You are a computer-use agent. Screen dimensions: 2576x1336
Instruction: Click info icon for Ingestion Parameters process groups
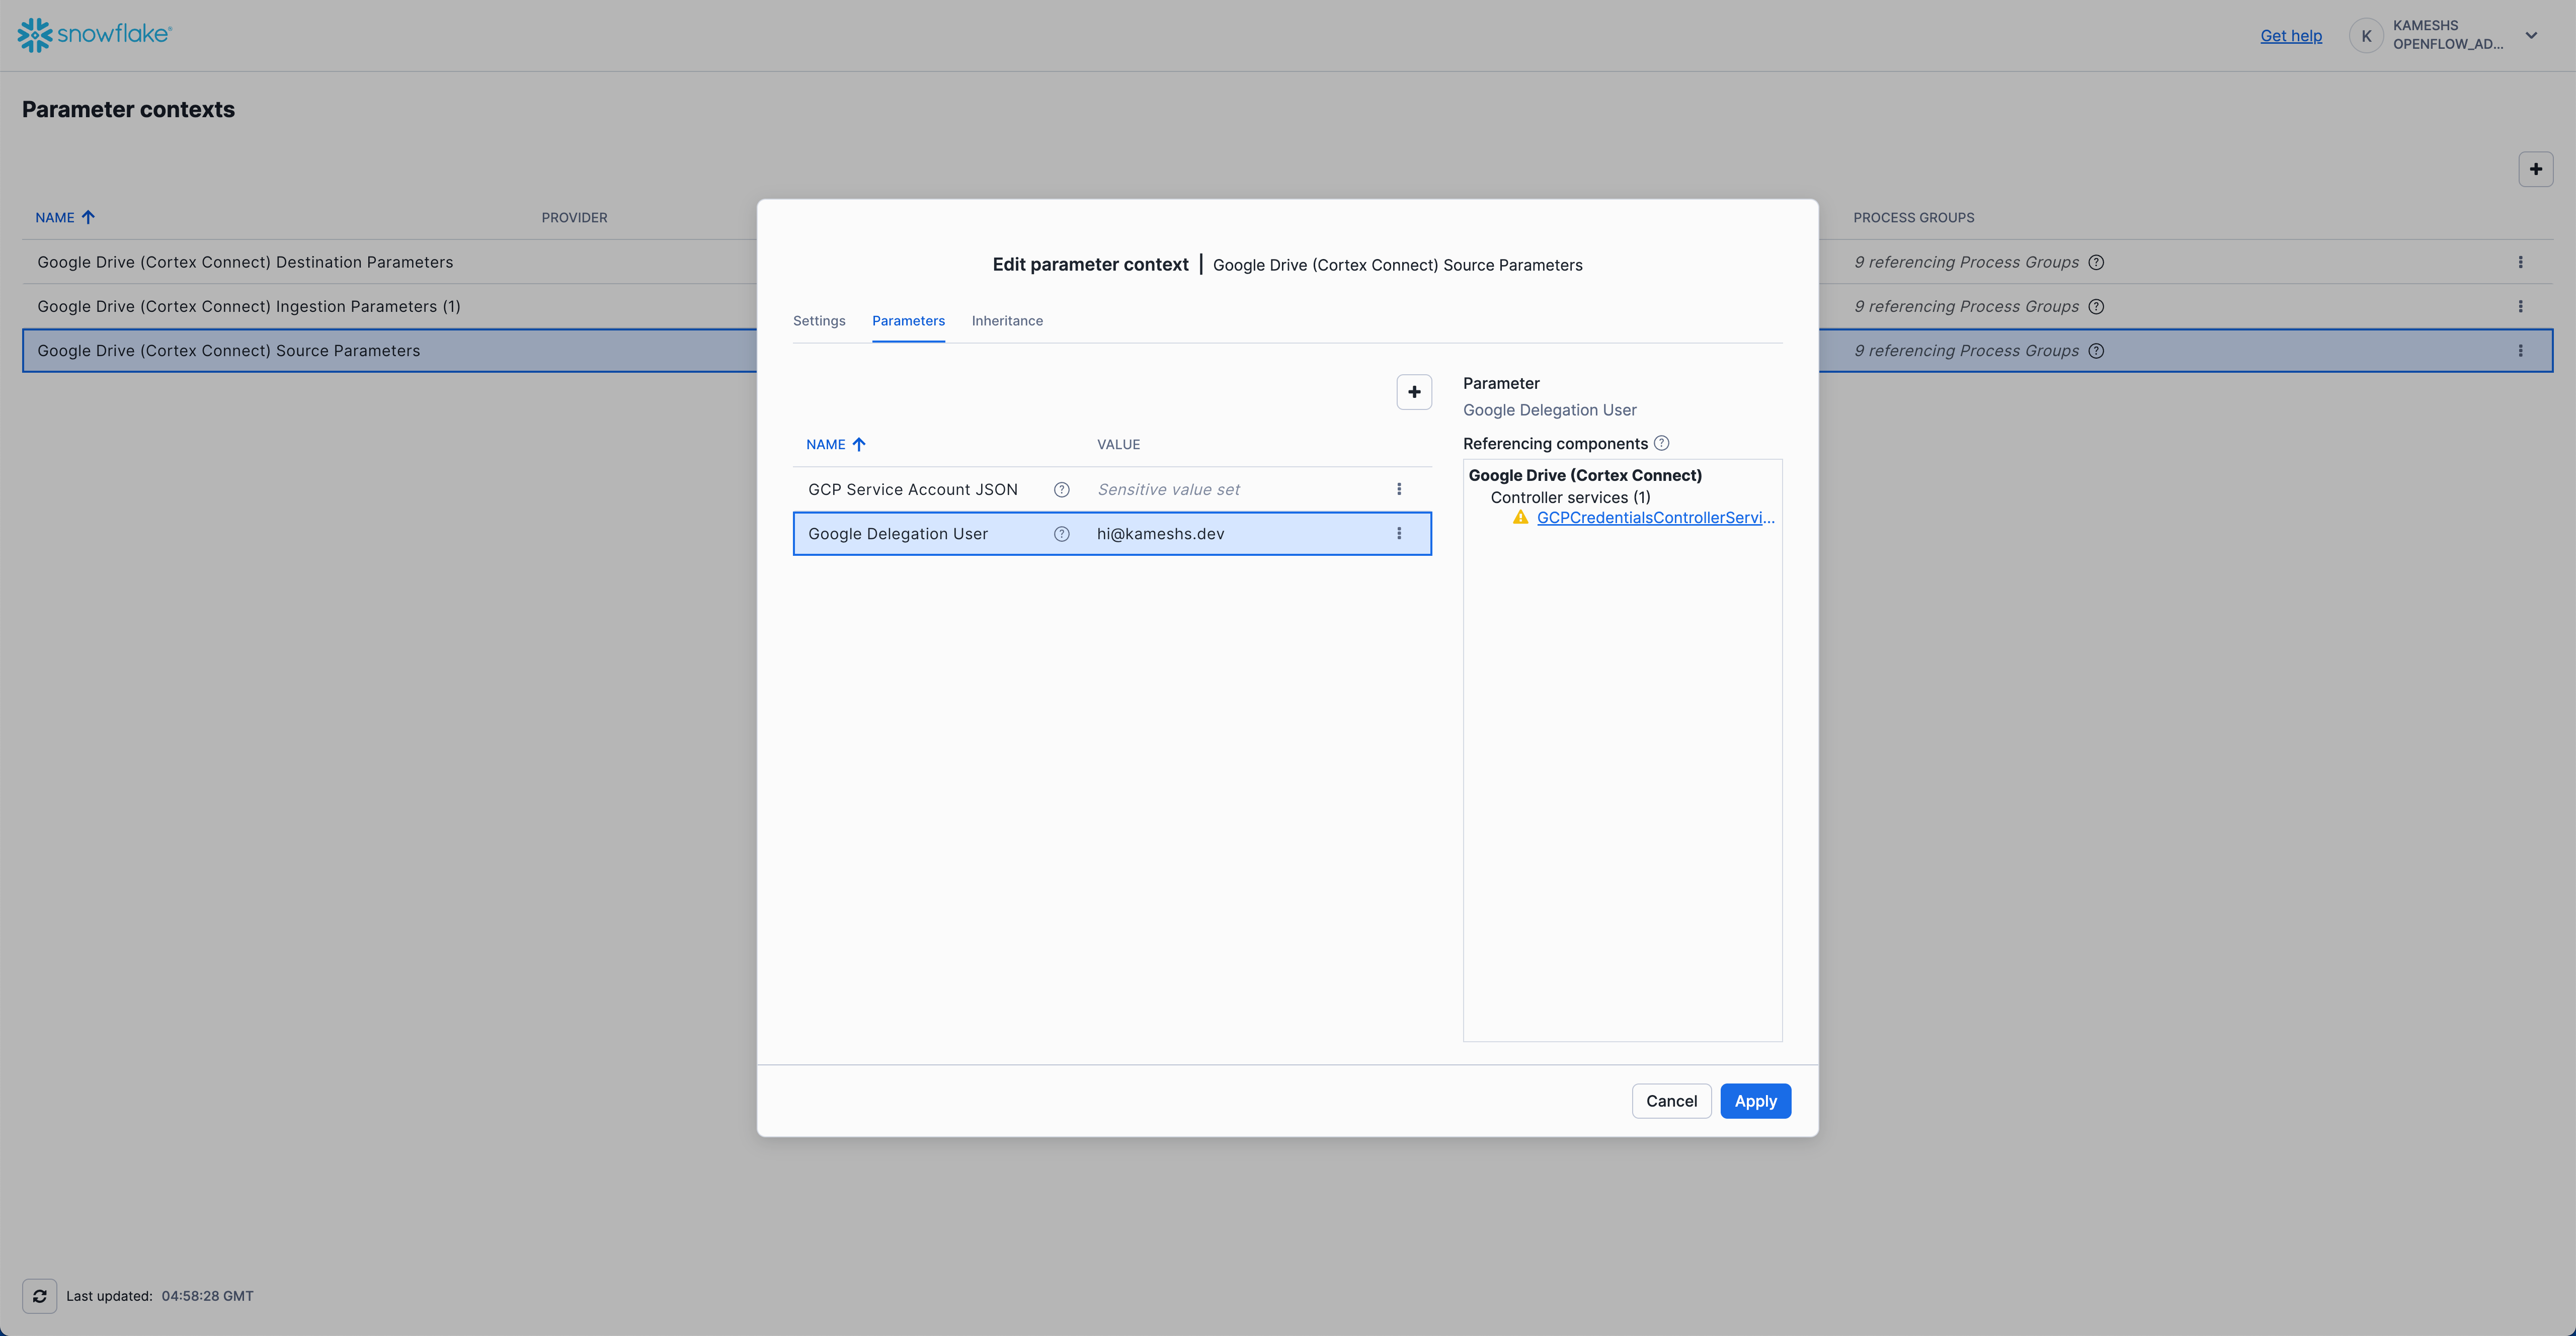pyautogui.click(x=2096, y=307)
